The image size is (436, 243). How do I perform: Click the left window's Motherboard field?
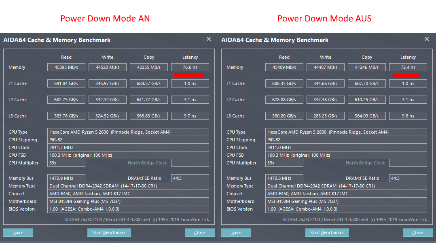point(128,201)
